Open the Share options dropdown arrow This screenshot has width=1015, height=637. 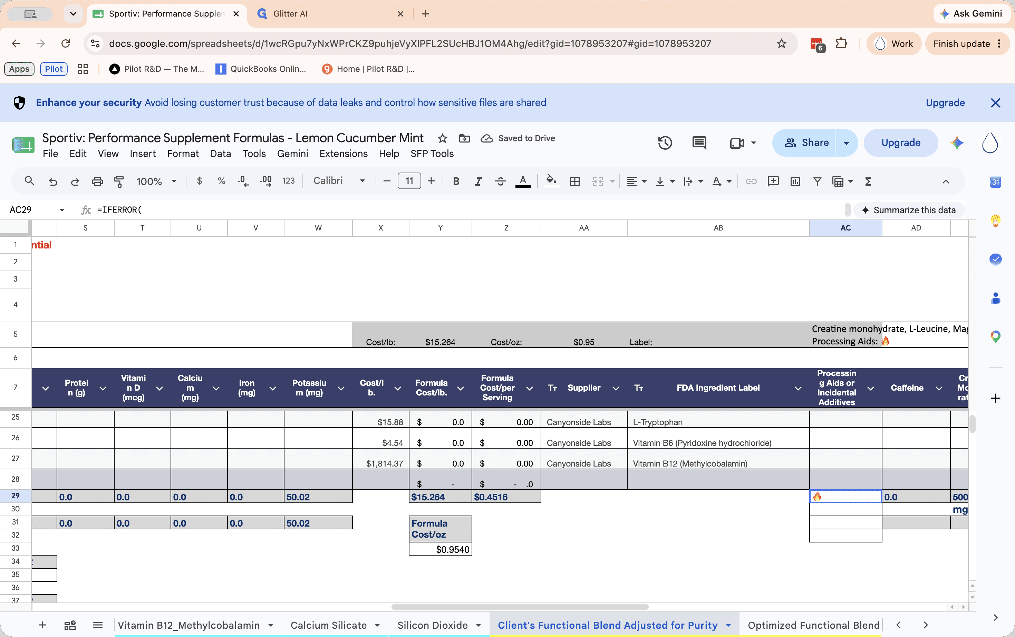point(846,143)
